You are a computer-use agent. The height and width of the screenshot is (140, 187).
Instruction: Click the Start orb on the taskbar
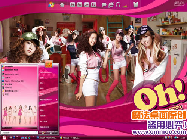click(x=4, y=137)
